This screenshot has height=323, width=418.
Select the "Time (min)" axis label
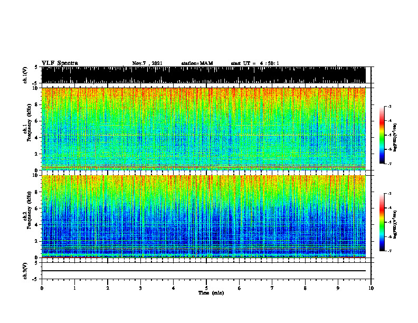[211, 293]
